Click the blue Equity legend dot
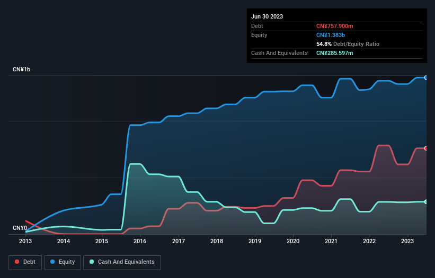The image size is (435, 278). [x=52, y=262]
